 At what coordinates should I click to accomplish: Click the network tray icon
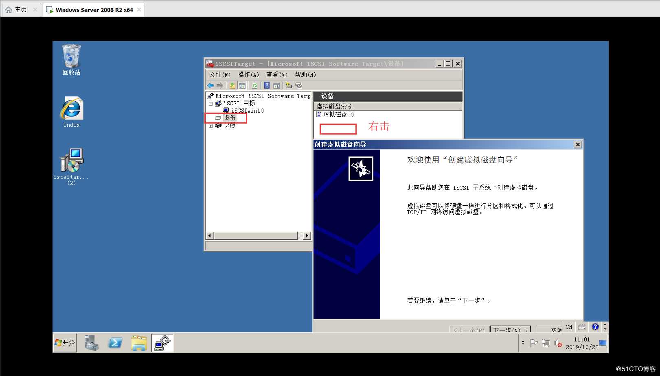(x=546, y=343)
